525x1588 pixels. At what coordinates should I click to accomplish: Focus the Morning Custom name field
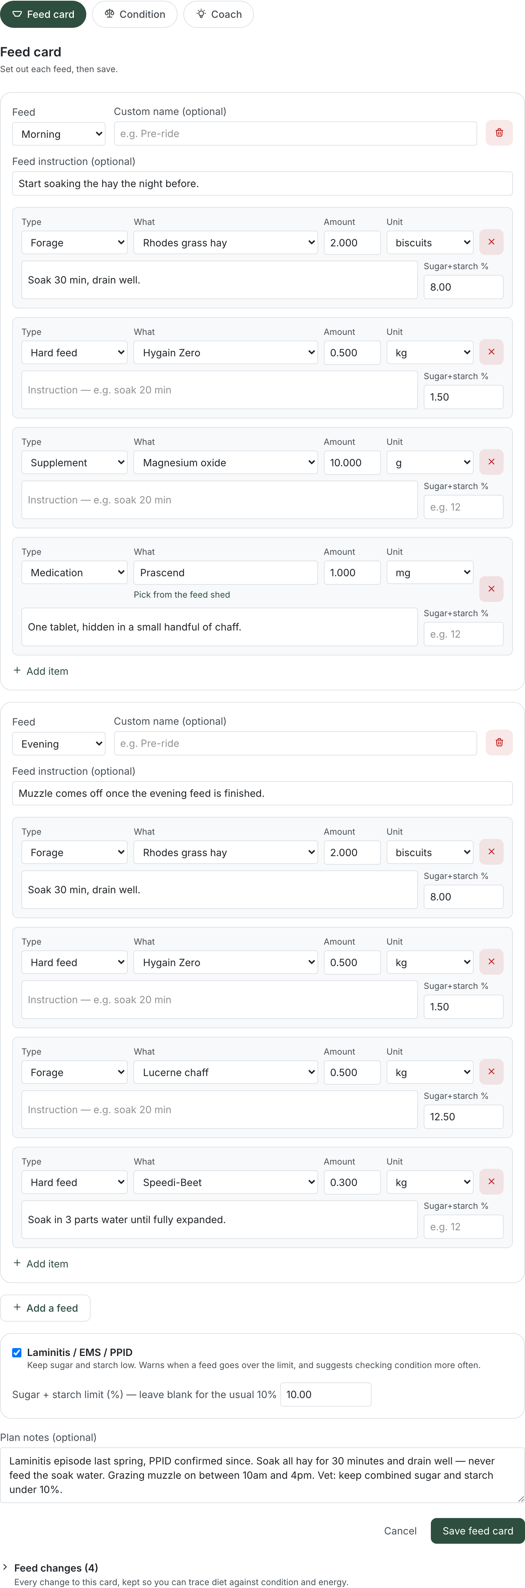295,134
